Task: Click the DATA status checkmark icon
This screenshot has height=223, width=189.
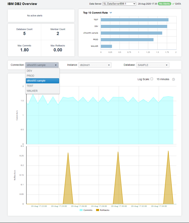Action: tap(173, 4)
